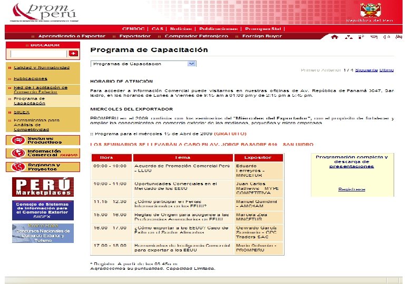The width and height of the screenshot is (411, 284).
Task: Go to the home page icon
Action: (x=335, y=37)
